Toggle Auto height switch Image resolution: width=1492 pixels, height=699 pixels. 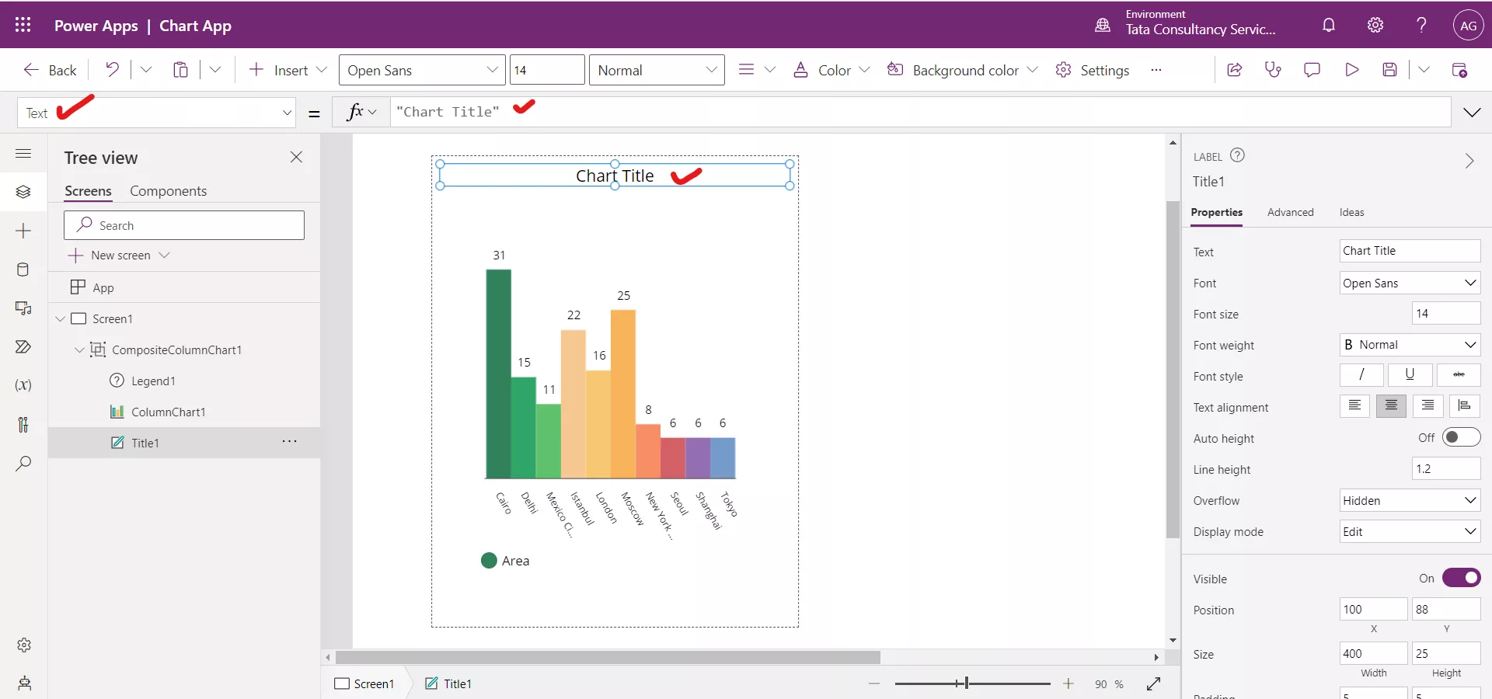(1461, 437)
